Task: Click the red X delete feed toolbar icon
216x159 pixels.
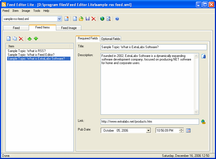Action: (x=94, y=19)
